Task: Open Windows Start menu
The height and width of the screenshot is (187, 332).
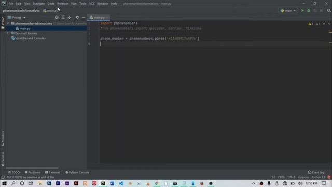Action: 4,183
